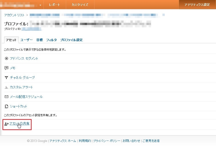The height and width of the screenshot is (146, 216).
Task: Open the カスタム アラート link
Action: pyautogui.click(x=21, y=87)
